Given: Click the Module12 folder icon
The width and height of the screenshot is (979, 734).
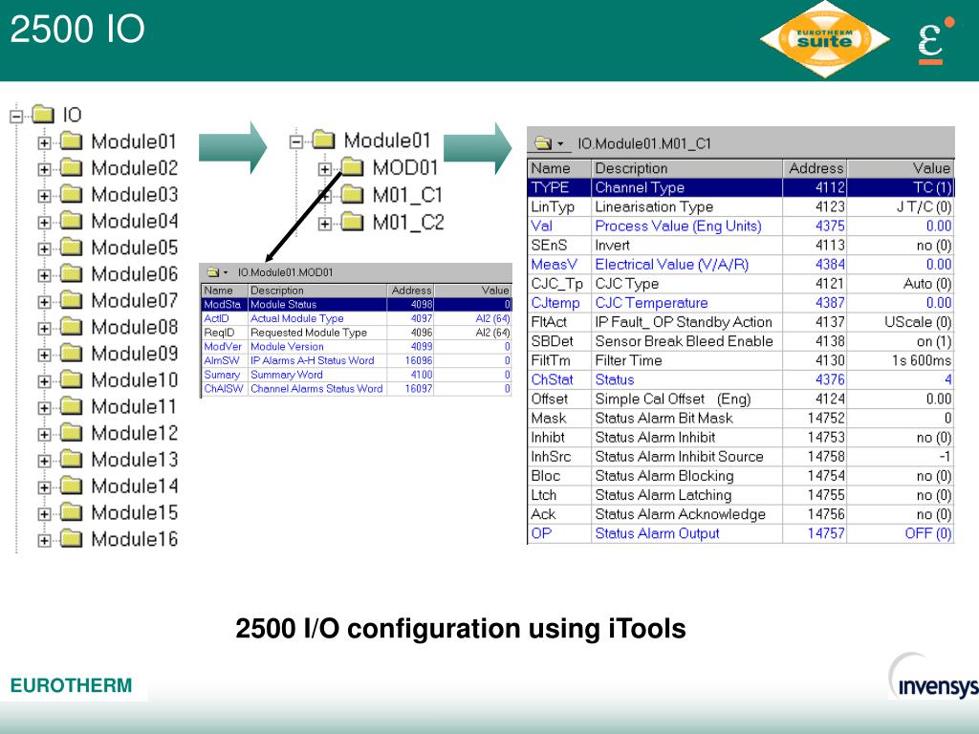Looking at the screenshot, I should point(71,433).
